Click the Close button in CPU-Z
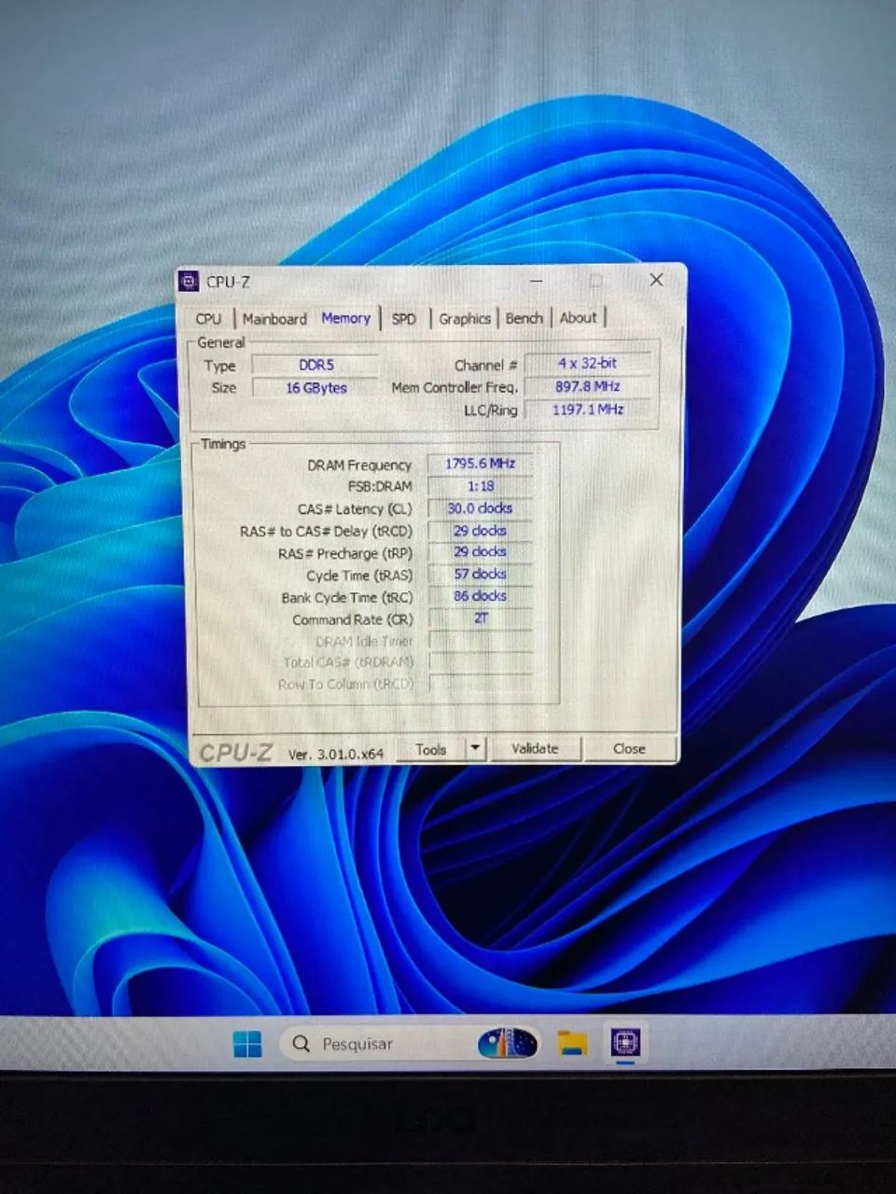 pos(629,748)
